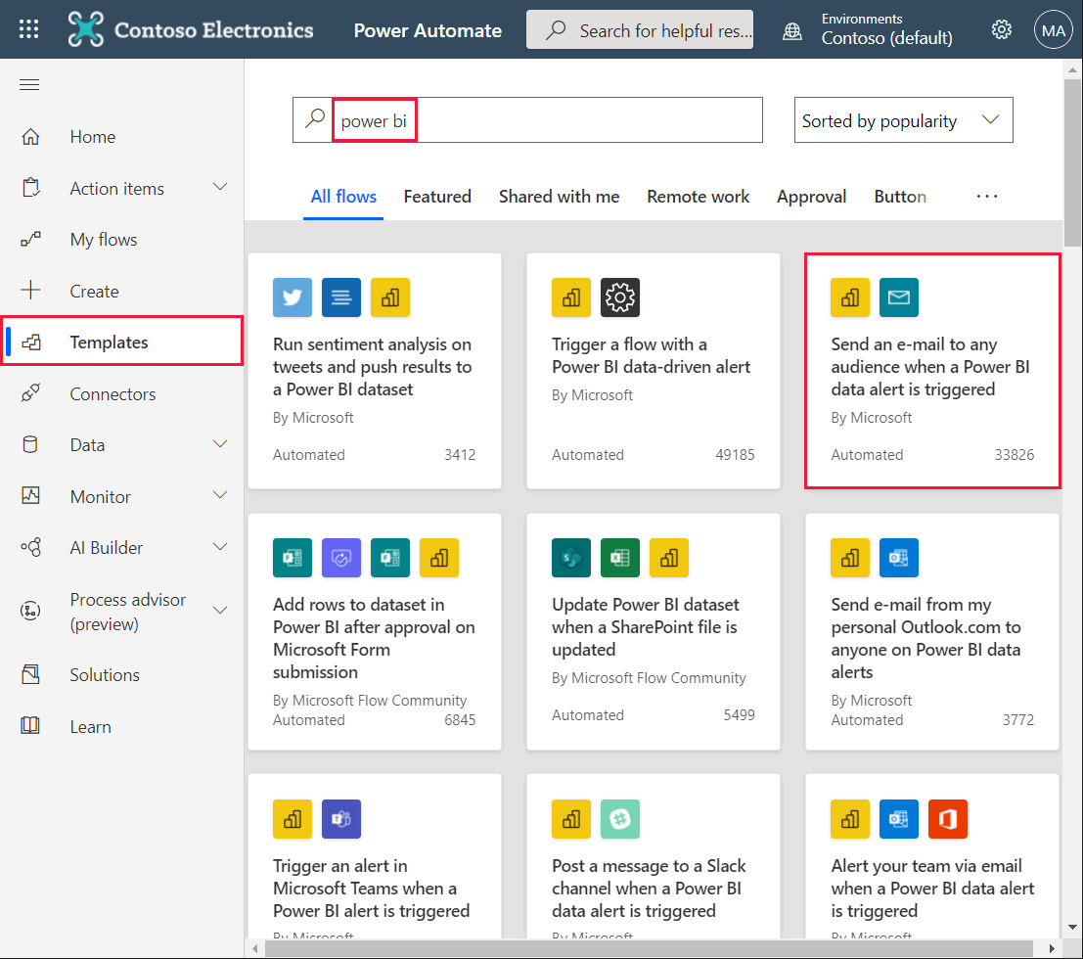Switch to the Shared with me tab
The image size is (1083, 959).
559,196
